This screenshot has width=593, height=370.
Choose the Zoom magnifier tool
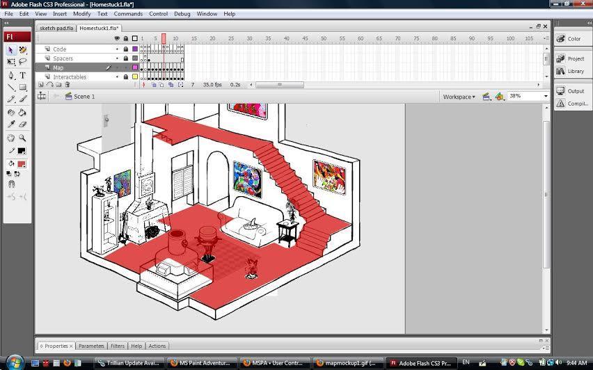click(23, 138)
